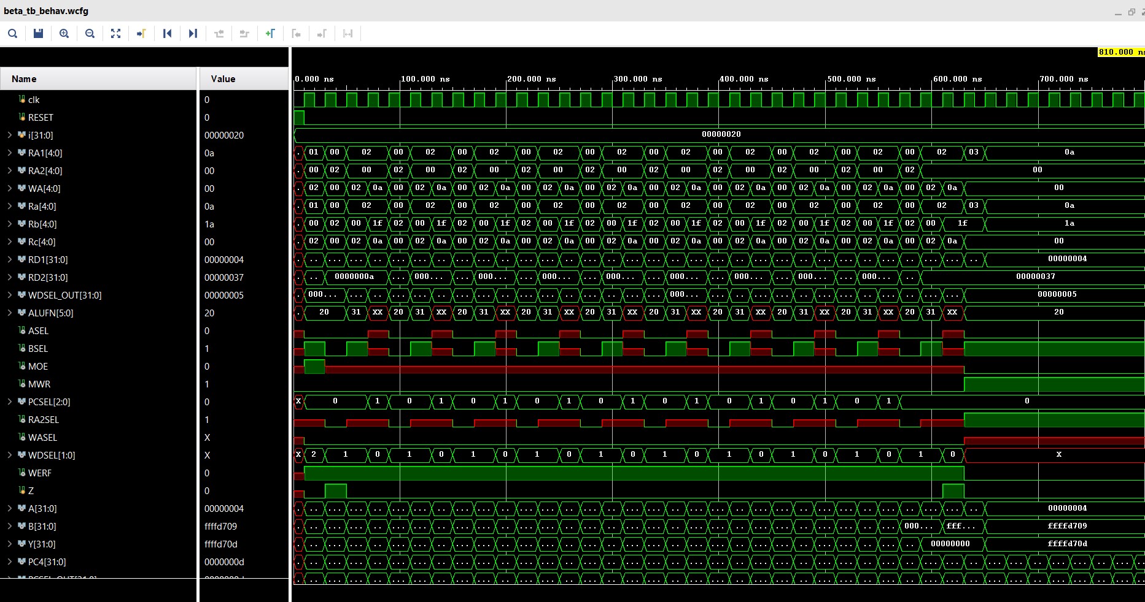The width and height of the screenshot is (1145, 602).
Task: Expand the RD1[31:0] bus
Action: tap(9, 259)
